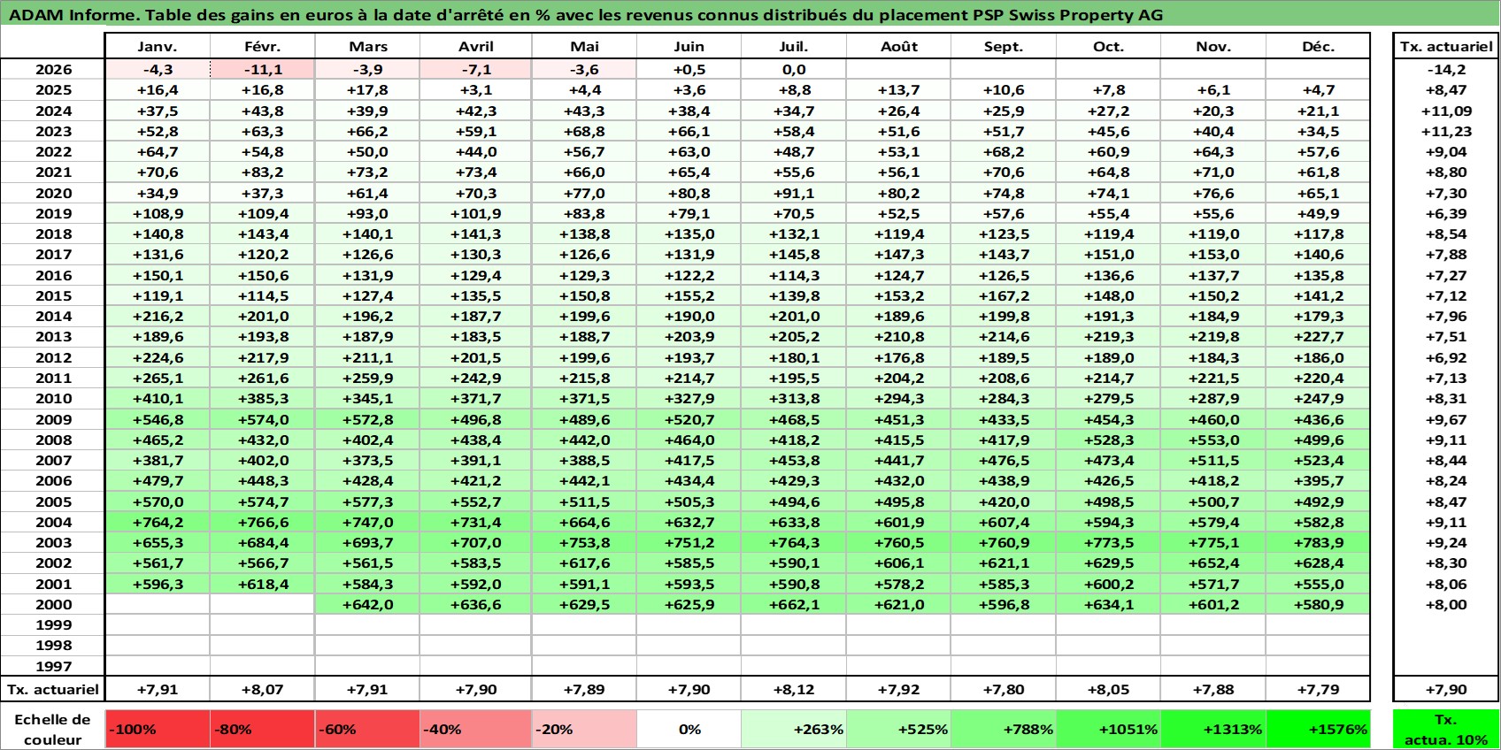Click the 1997 row label
This screenshot has height=750, width=1501.
click(x=53, y=666)
